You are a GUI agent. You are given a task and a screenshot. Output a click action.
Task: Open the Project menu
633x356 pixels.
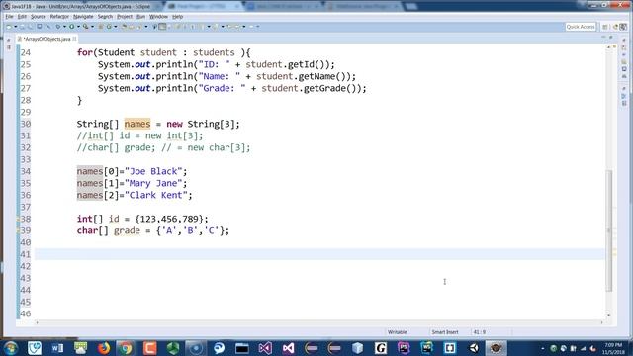[x=125, y=17]
